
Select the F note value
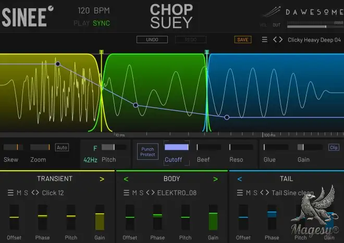[x=95, y=148]
